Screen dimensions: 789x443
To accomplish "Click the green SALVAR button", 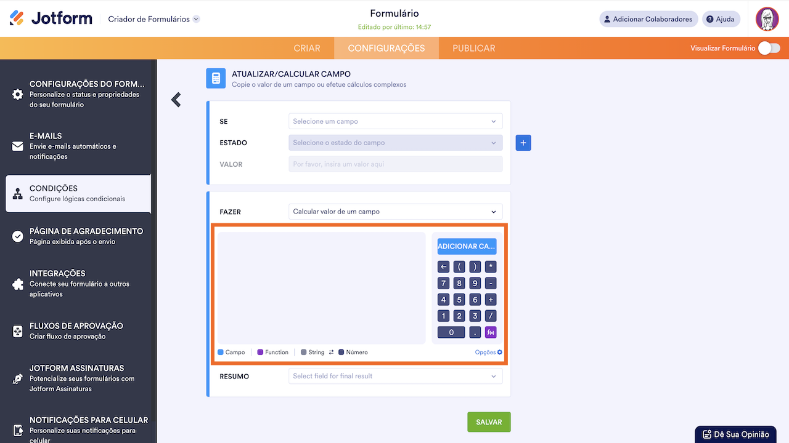I will click(489, 422).
